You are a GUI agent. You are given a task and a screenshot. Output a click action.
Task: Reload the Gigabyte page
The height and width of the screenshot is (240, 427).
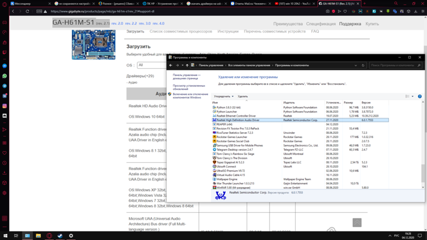pos(27,11)
